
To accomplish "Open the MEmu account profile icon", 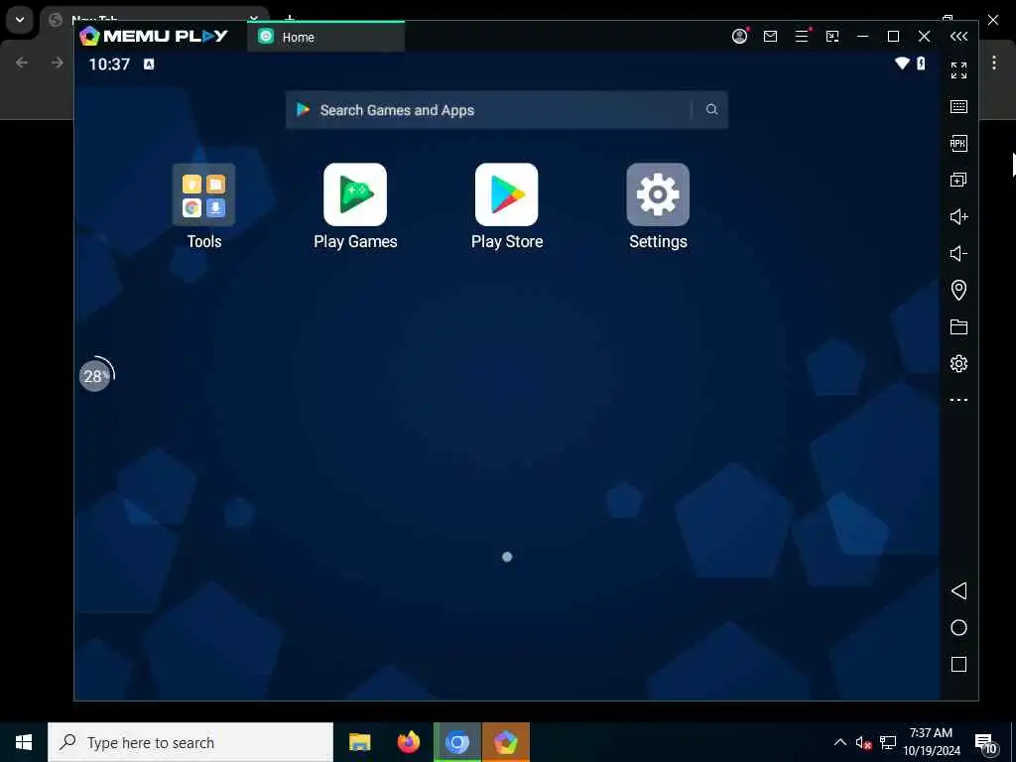I will point(739,37).
